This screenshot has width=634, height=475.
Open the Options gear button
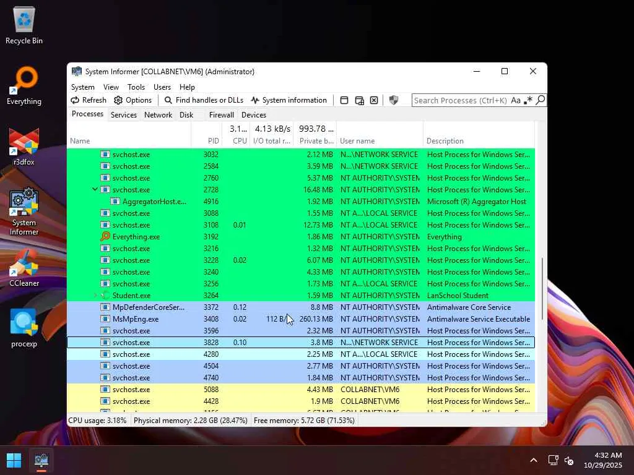[132, 100]
